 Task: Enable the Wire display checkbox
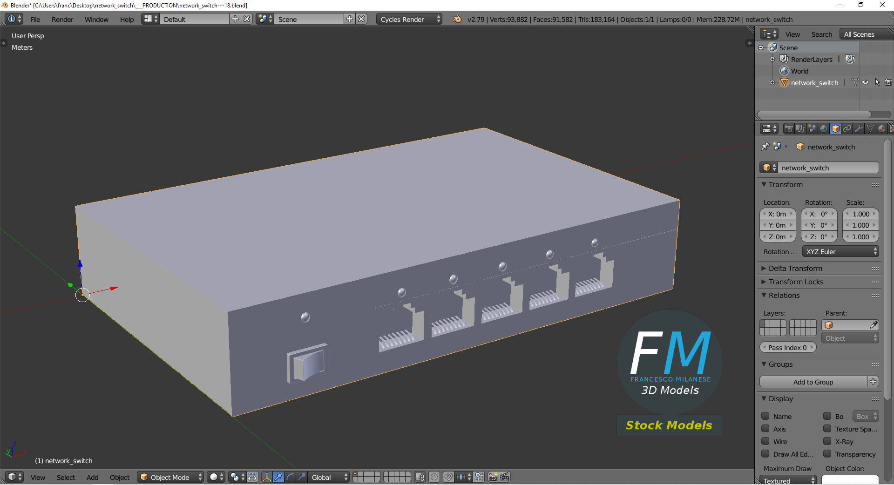click(x=765, y=441)
